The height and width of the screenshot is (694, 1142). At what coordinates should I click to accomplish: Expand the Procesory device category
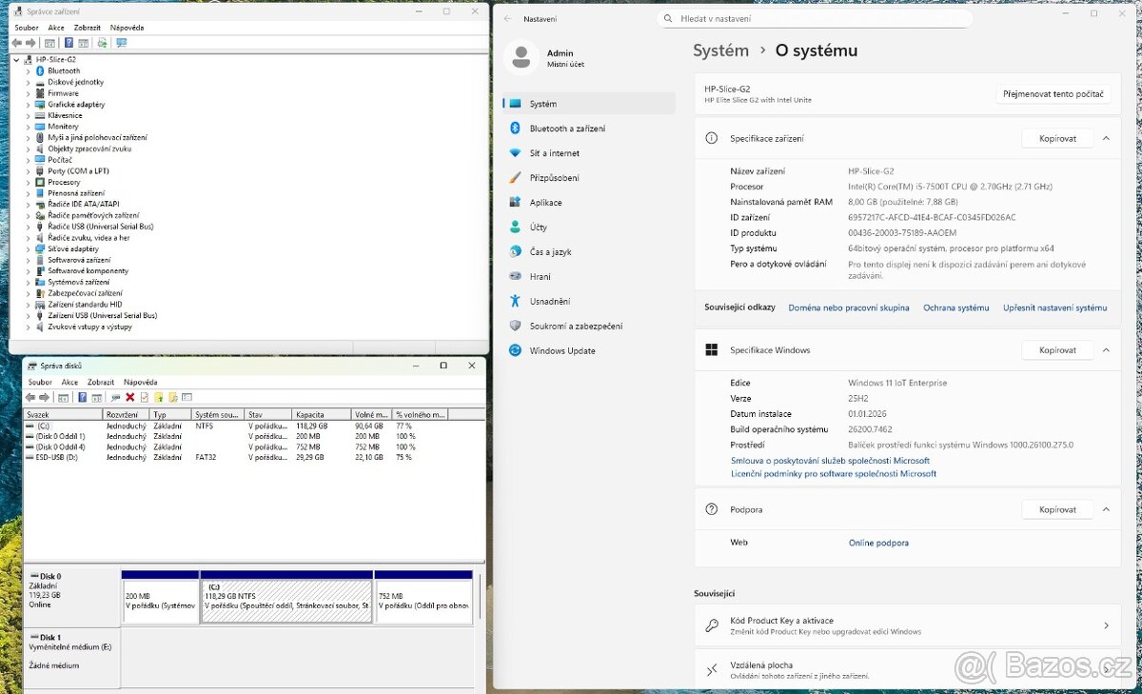(28, 182)
